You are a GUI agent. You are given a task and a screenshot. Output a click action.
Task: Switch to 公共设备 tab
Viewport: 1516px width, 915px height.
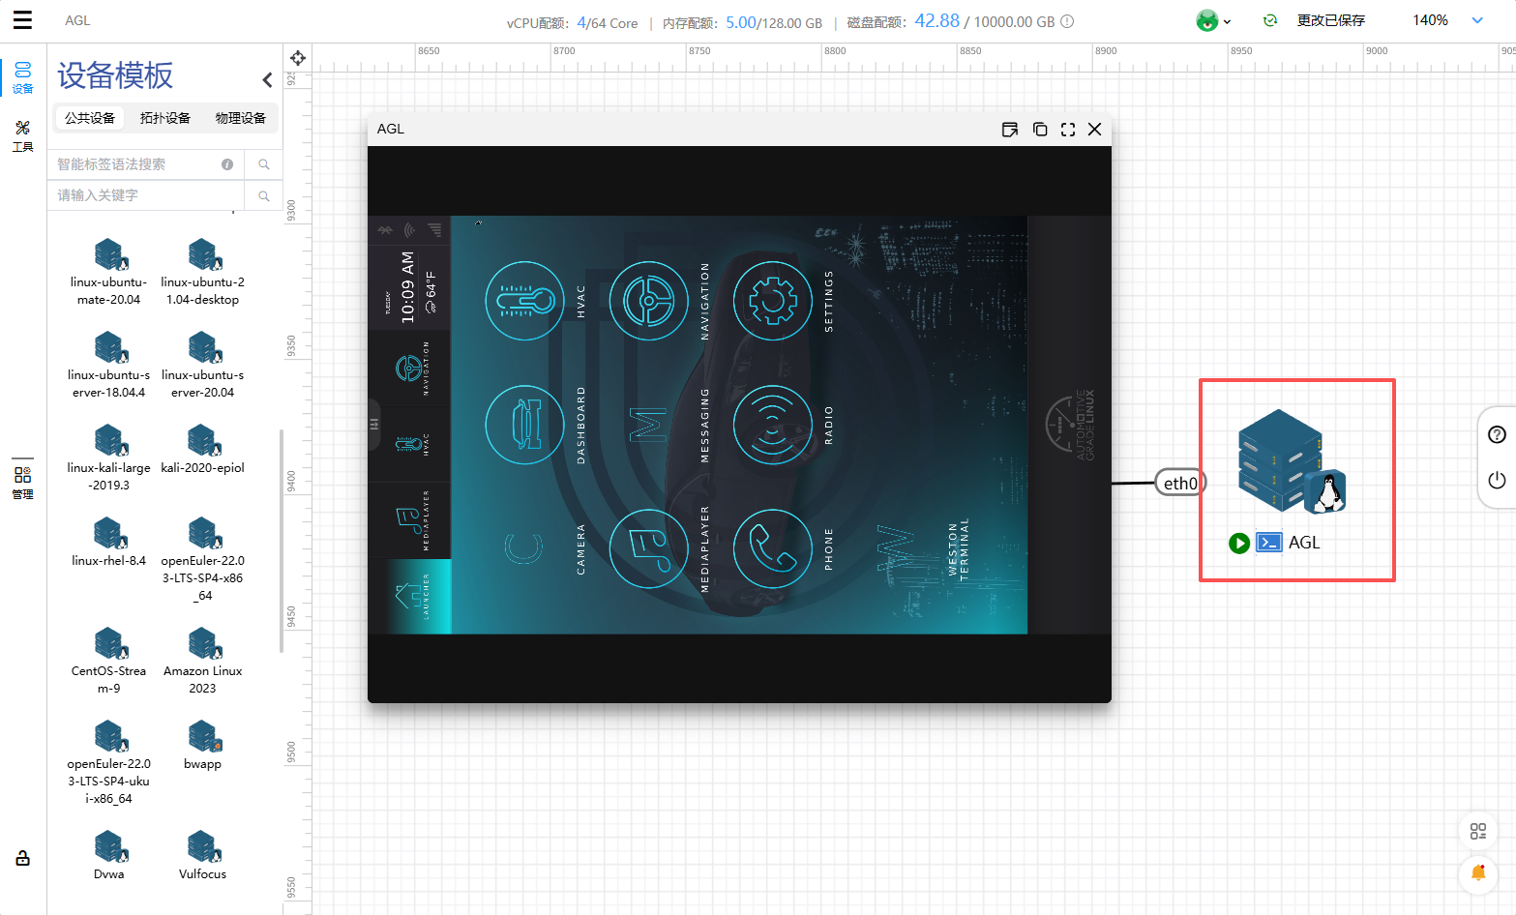pos(90,118)
